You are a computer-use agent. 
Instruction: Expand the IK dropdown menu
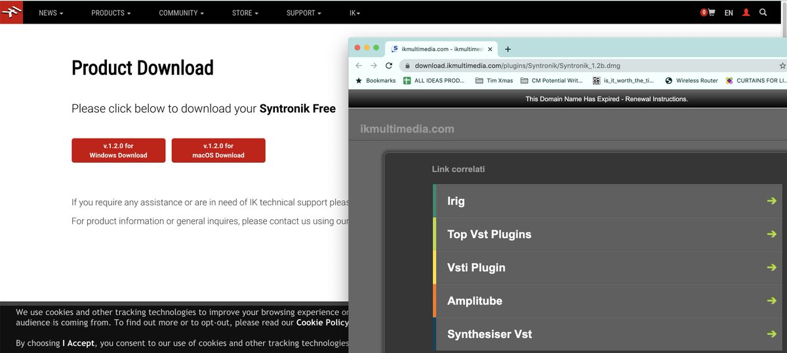pyautogui.click(x=355, y=12)
